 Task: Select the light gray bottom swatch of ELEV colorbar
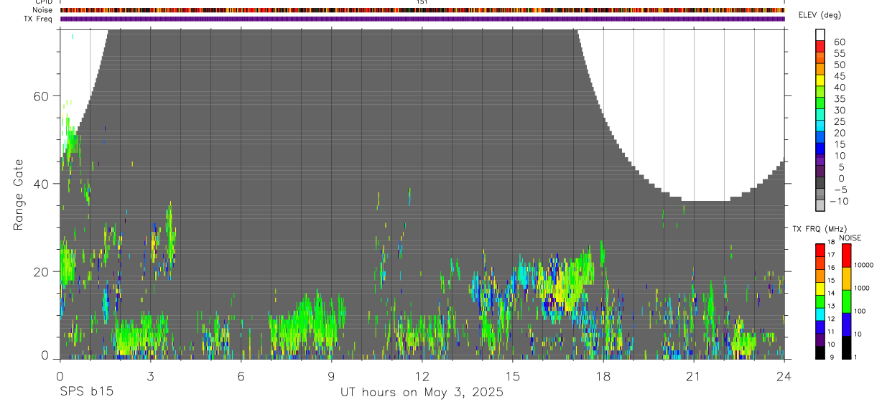820,207
